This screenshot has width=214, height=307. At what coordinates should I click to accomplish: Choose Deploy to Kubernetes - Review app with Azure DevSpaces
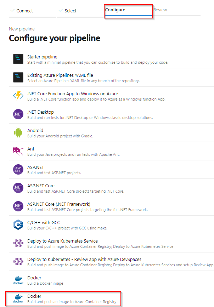(x=111, y=262)
